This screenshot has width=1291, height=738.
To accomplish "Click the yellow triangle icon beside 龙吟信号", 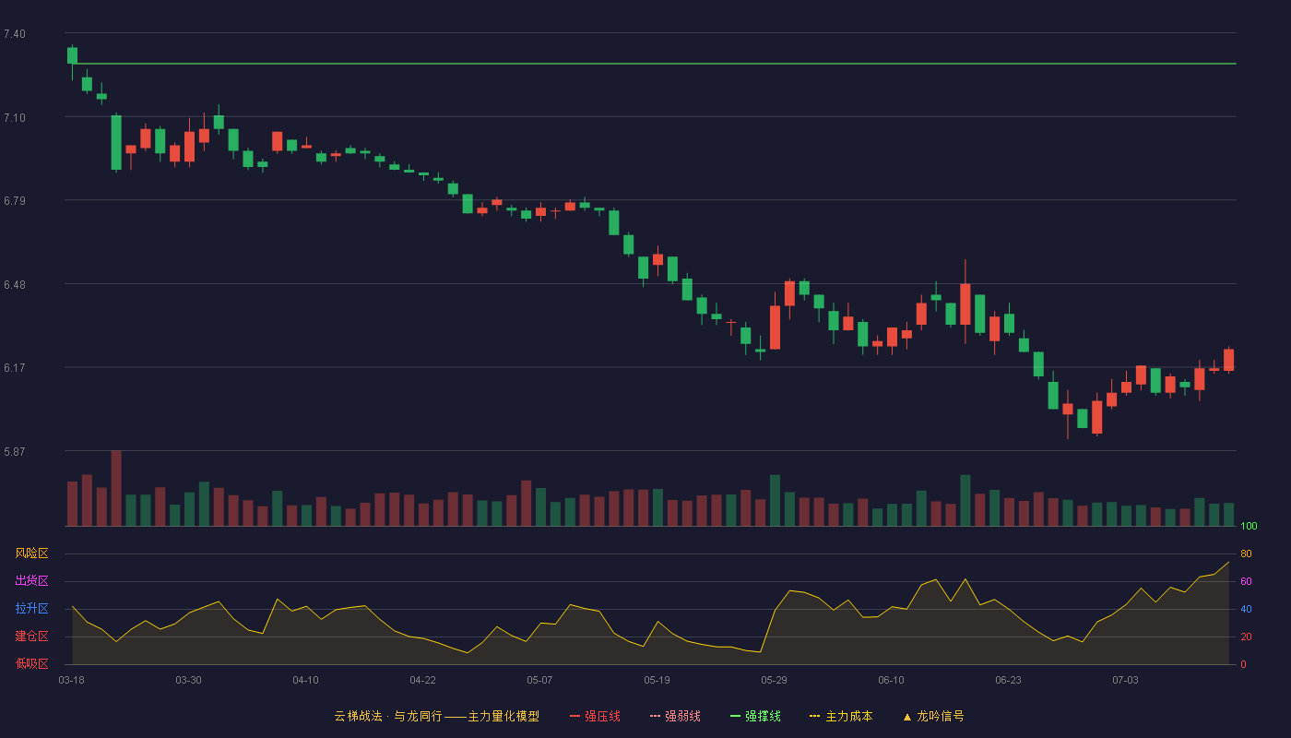I will pyautogui.click(x=907, y=717).
